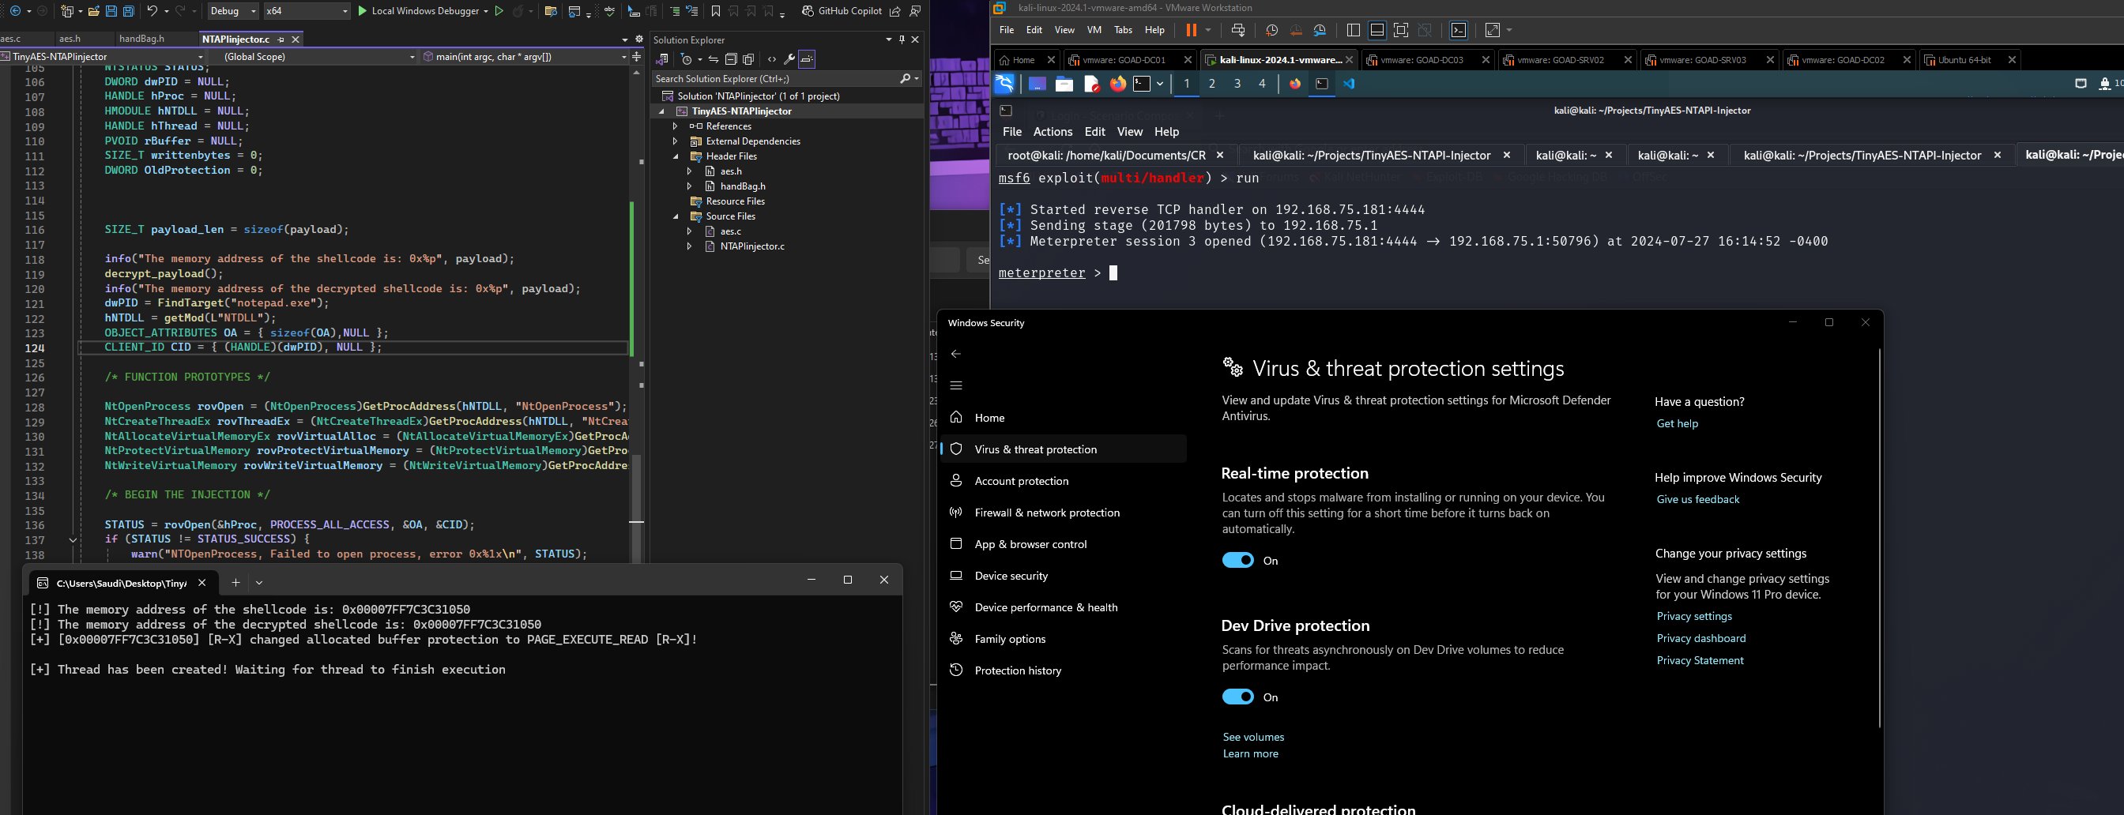
Task: Click the Solution Explorer properties wrench icon
Action: click(789, 59)
